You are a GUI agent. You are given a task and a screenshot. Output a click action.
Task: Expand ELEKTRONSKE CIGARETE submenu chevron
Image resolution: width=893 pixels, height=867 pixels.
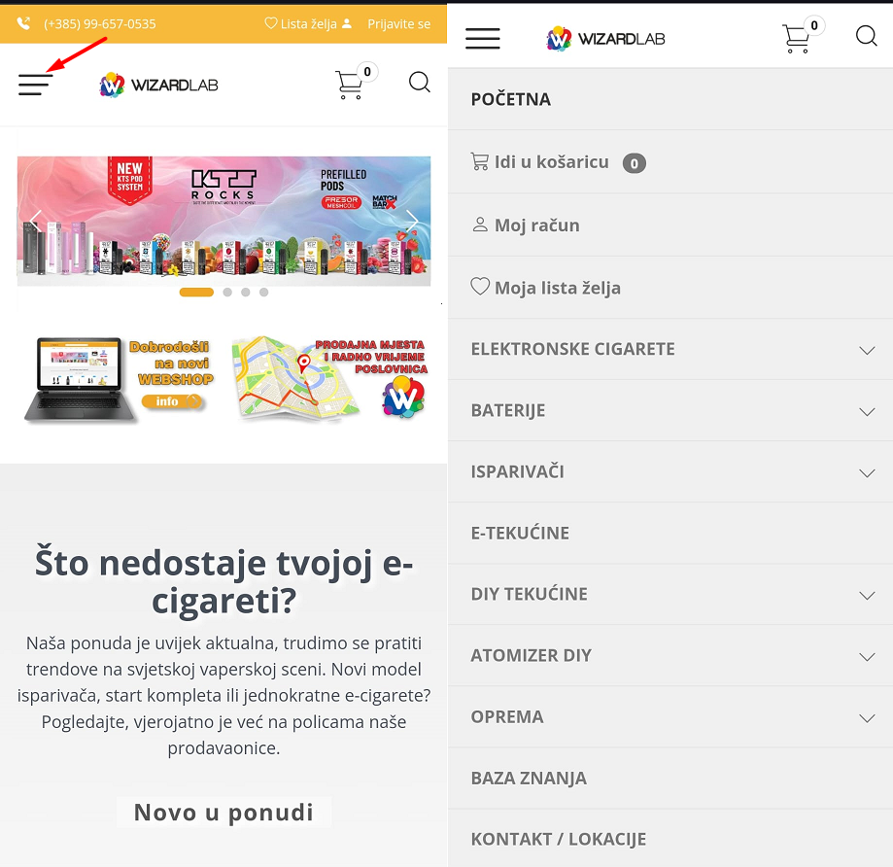click(867, 350)
